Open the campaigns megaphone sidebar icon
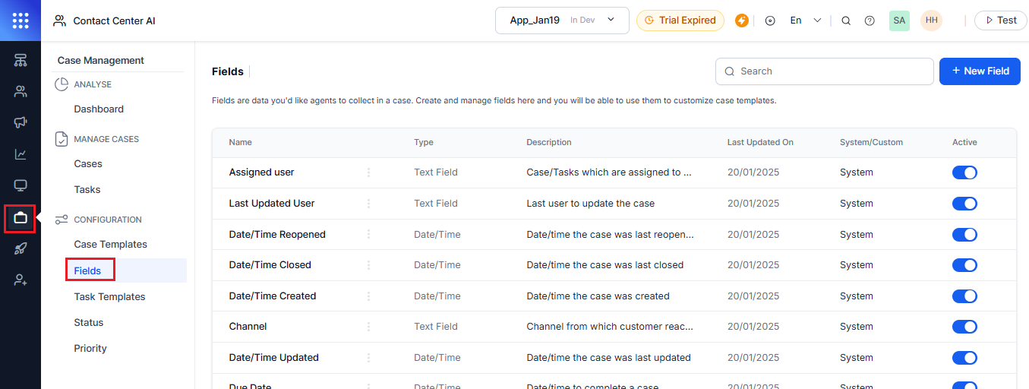 pos(21,123)
